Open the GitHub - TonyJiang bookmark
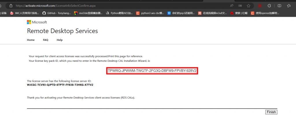 [x=56, y=13]
